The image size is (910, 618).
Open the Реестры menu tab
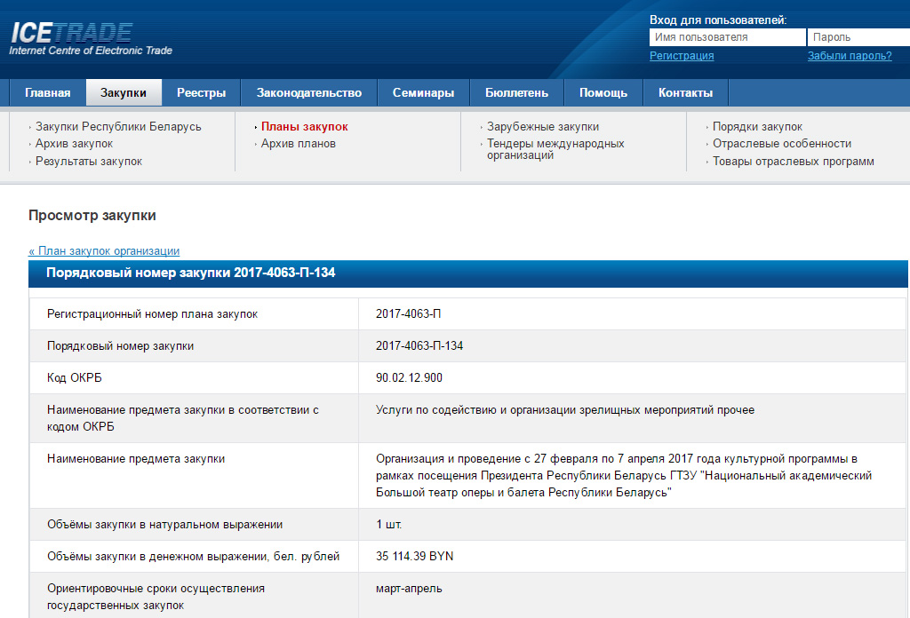[x=201, y=92]
